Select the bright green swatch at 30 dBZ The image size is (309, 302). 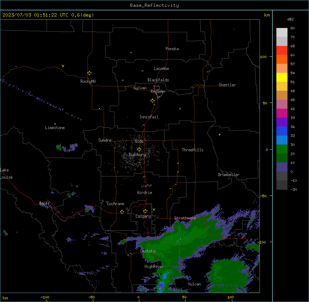pyautogui.click(x=282, y=149)
